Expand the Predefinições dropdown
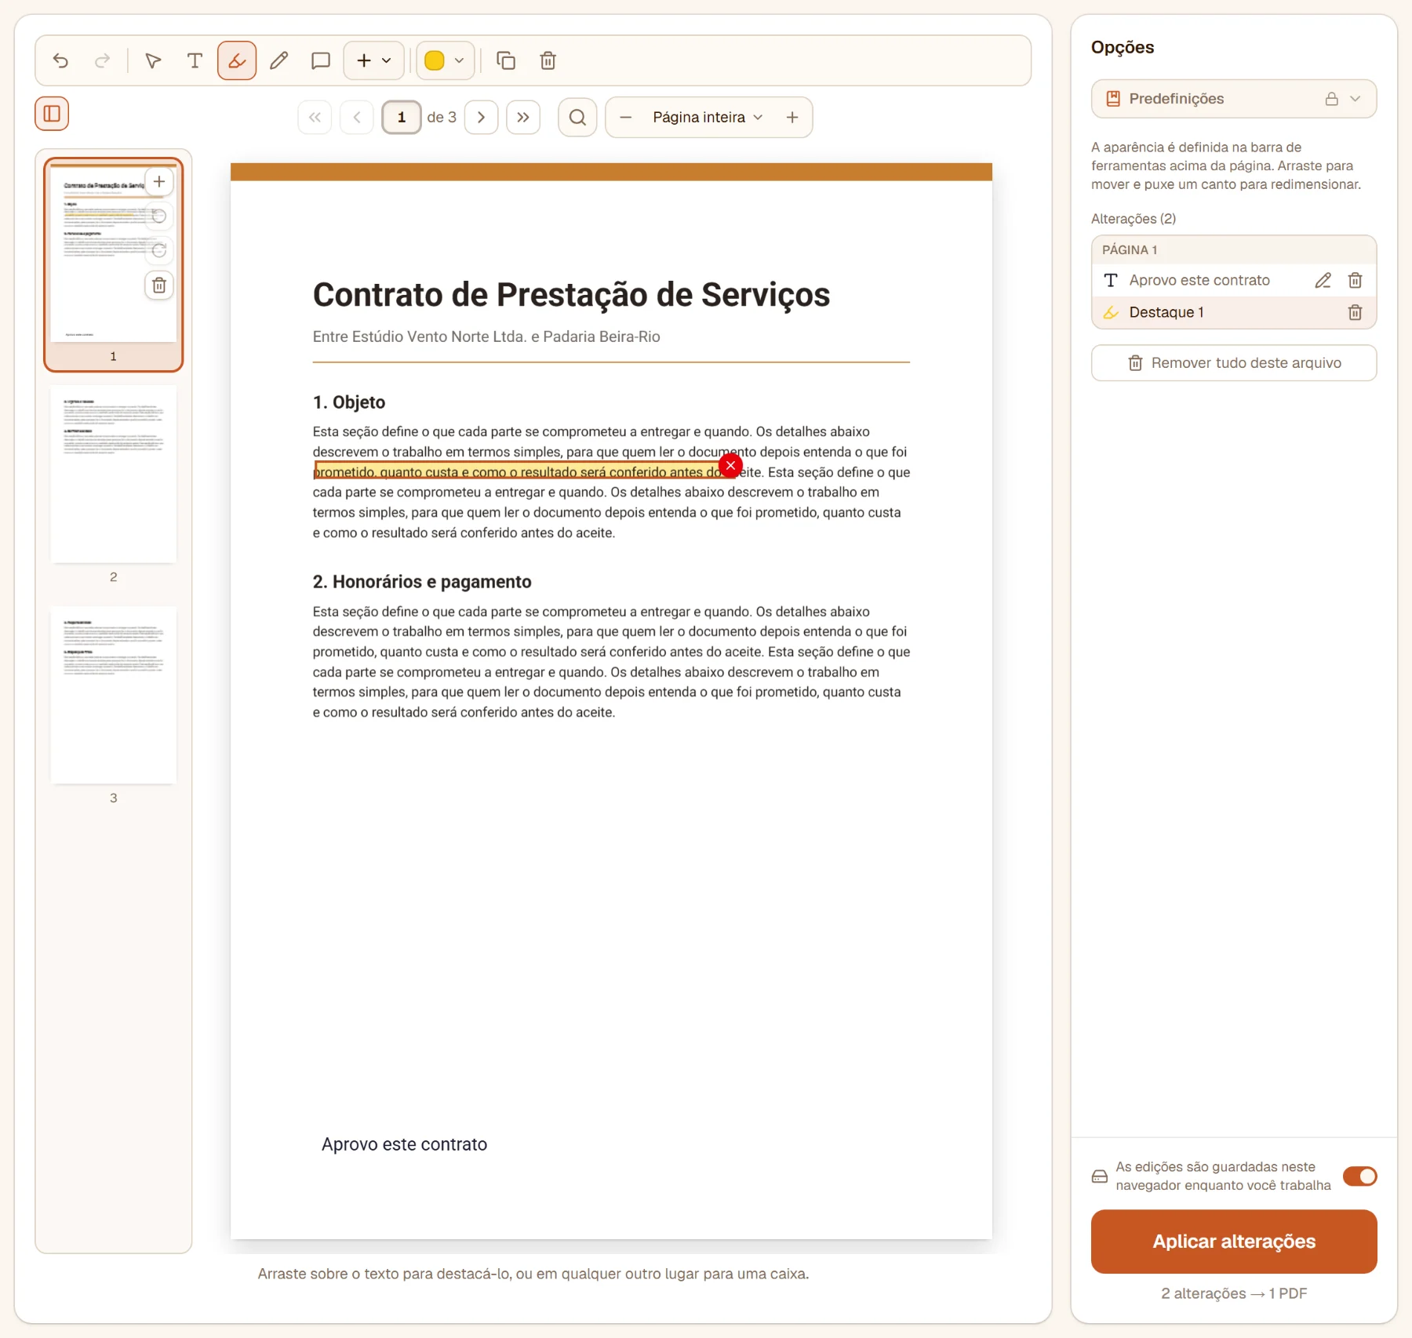This screenshot has height=1338, width=1412. pos(1233,99)
